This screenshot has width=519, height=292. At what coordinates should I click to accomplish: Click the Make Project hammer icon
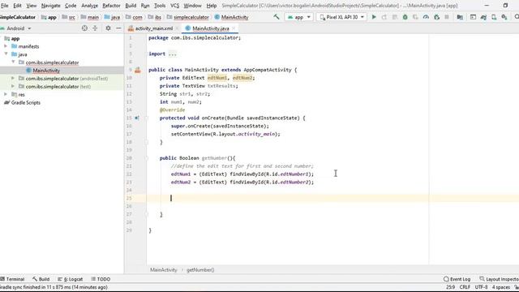point(277,16)
